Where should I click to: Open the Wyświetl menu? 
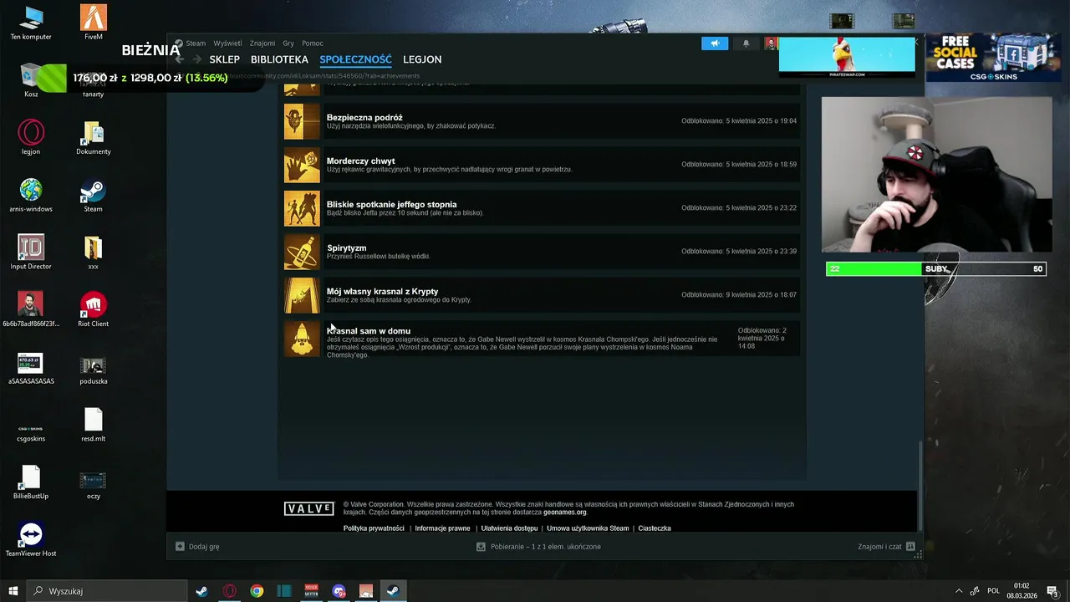pos(227,43)
